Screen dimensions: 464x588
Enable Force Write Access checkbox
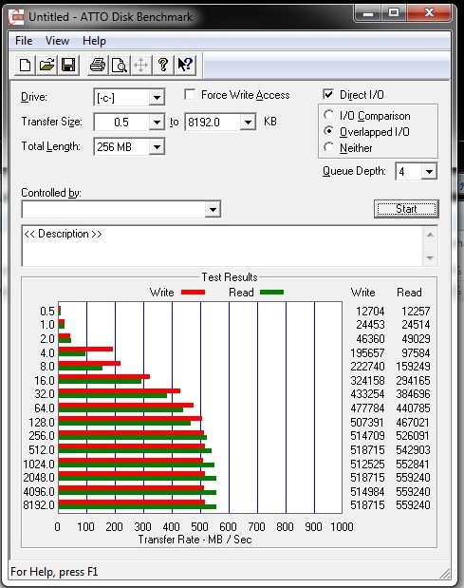(190, 94)
